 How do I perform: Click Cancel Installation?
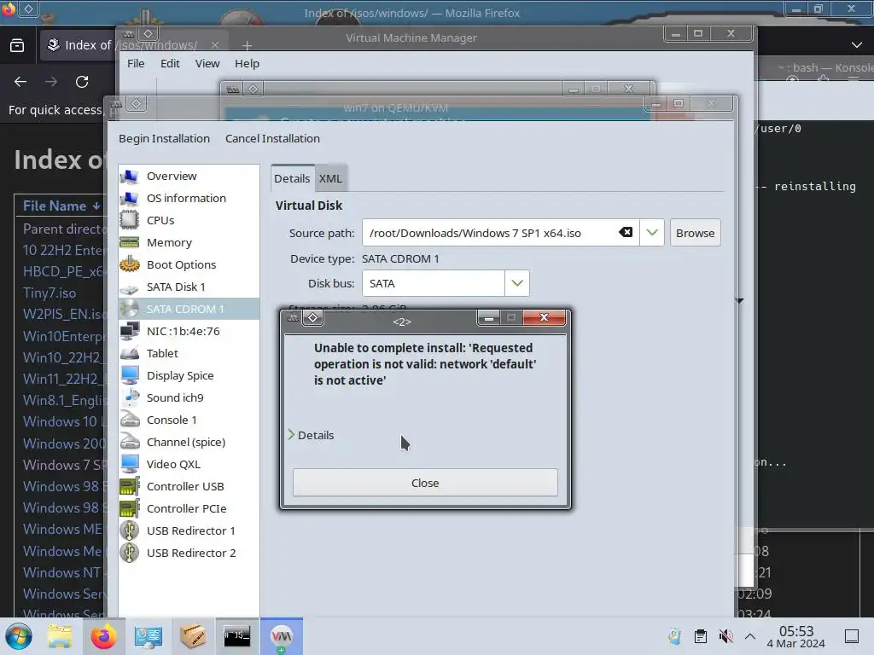(x=272, y=139)
